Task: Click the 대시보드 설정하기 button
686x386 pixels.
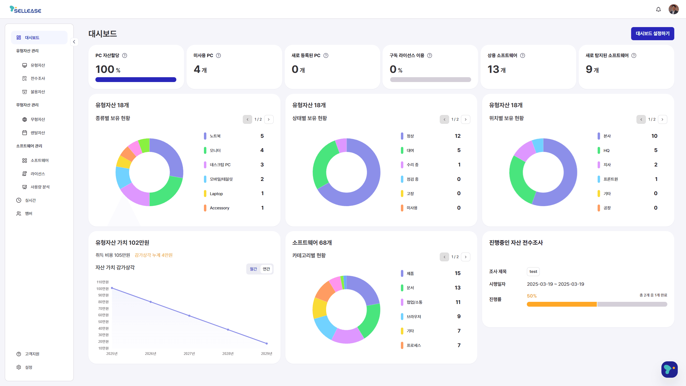Action: click(x=652, y=34)
